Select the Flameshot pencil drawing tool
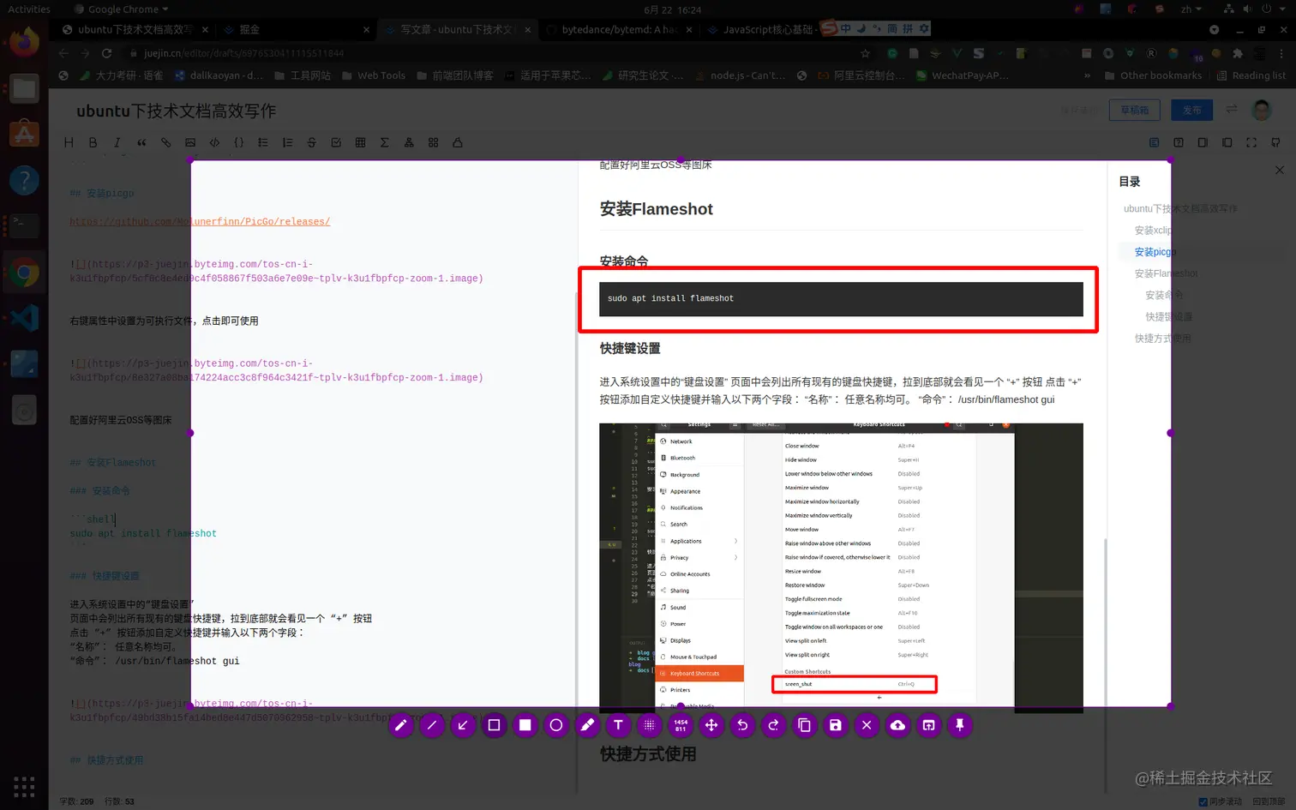The image size is (1296, 810). (400, 725)
